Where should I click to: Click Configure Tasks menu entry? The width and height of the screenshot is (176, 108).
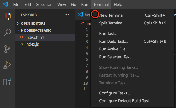pyautogui.click(x=114, y=93)
